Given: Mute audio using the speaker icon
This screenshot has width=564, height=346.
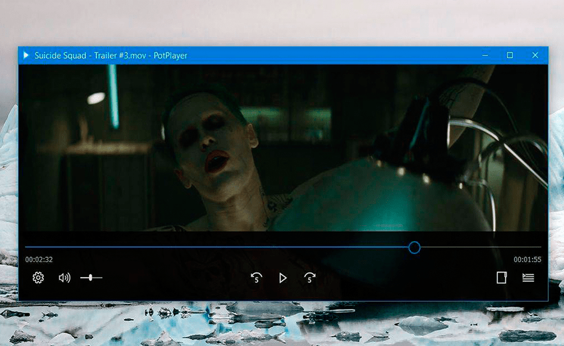Looking at the screenshot, I should (64, 278).
